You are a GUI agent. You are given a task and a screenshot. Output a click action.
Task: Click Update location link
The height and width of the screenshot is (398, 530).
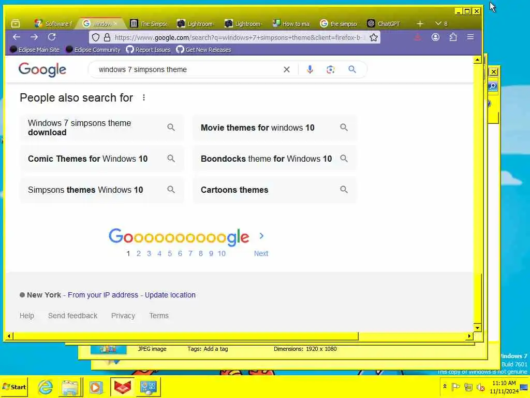point(170,295)
